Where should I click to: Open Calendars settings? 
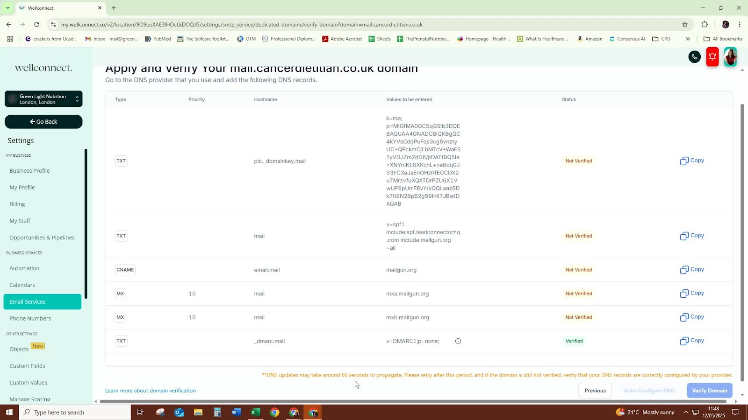(22, 285)
